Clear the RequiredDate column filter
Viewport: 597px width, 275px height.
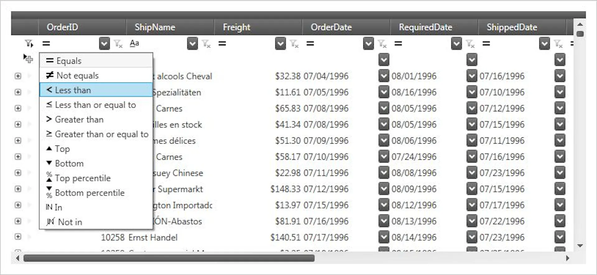[470, 44]
